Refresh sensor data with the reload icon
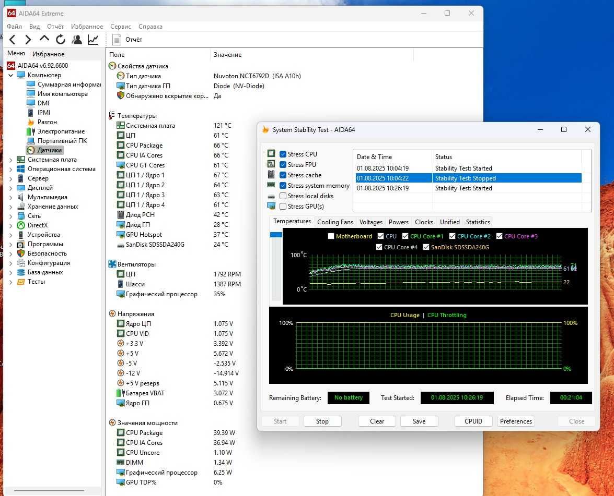 (60, 40)
